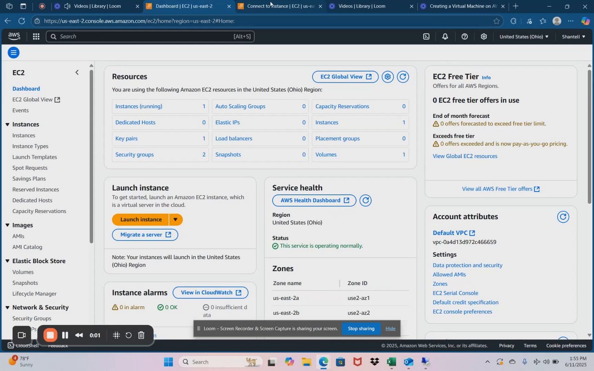Open the browser profile avatar
Viewport: 594px width, 371px height.
coord(557,21)
